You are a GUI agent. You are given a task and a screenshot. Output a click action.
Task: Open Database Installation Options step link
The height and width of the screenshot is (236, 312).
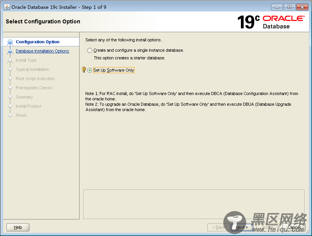[x=42, y=51]
